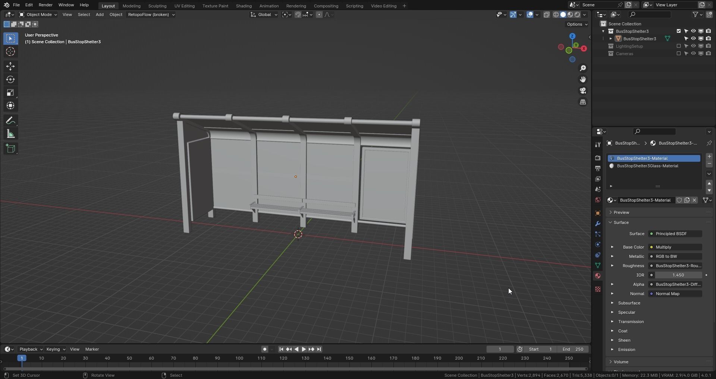716x379 pixels.
Task: Expand the Preview panel
Action: 621,212
